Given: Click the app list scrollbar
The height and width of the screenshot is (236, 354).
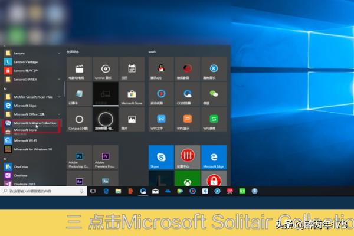Looking at the screenshot, I should (x=64, y=89).
